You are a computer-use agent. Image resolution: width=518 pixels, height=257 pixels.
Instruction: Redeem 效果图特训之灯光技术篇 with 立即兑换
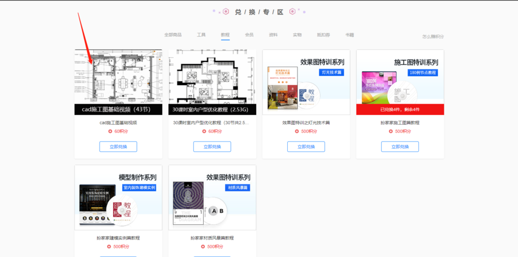pyautogui.click(x=306, y=147)
